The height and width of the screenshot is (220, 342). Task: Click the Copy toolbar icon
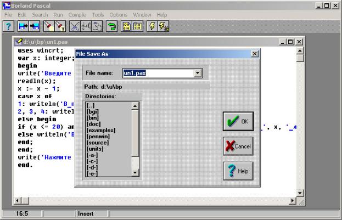coord(86,26)
